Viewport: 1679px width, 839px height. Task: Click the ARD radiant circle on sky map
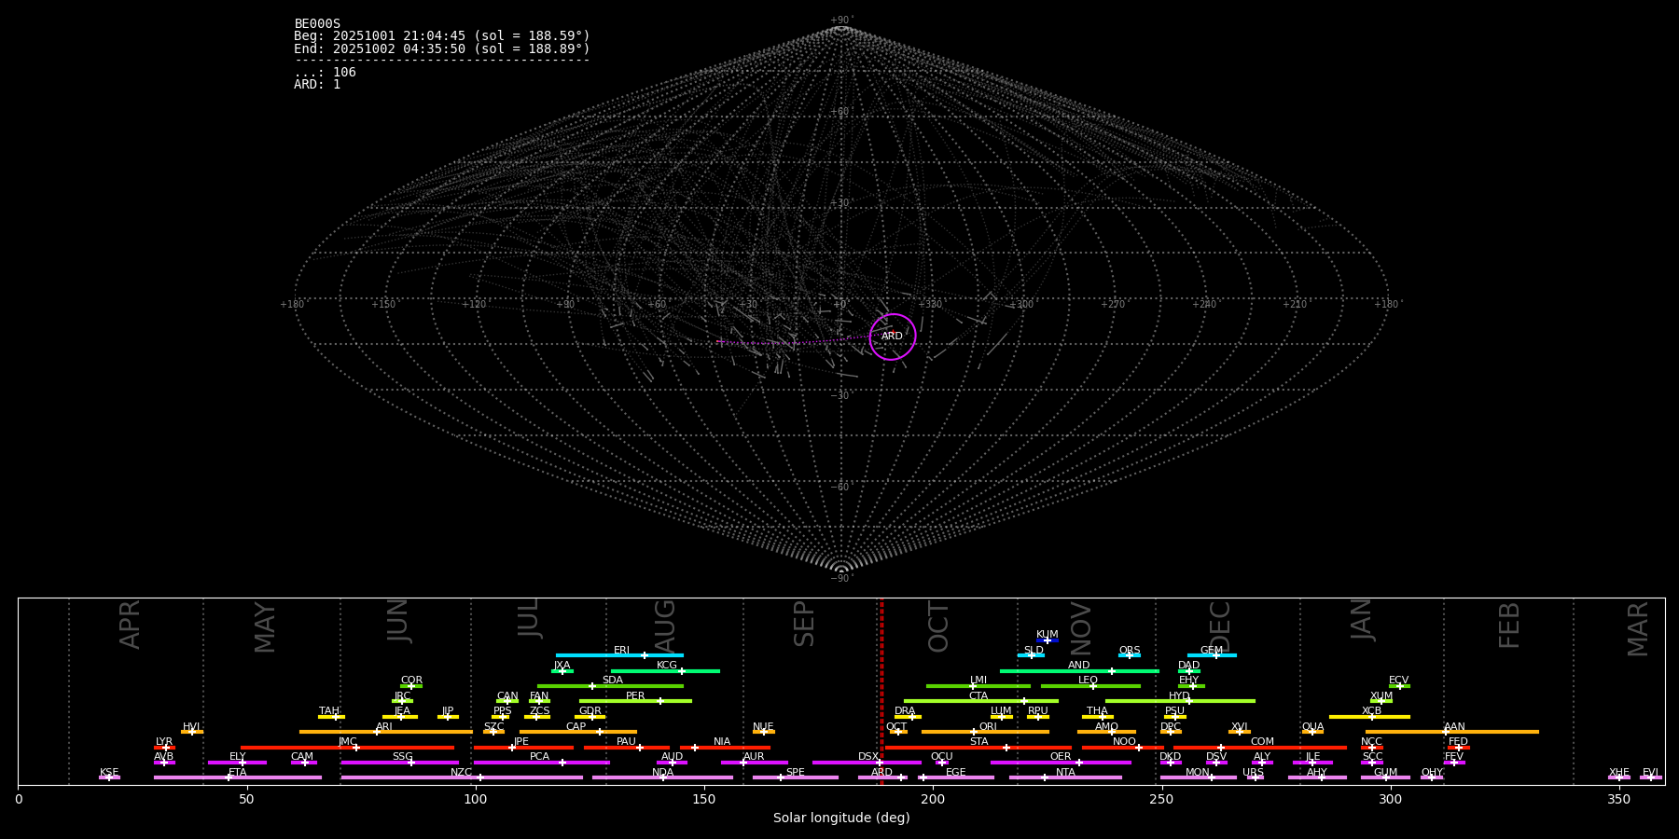point(893,337)
